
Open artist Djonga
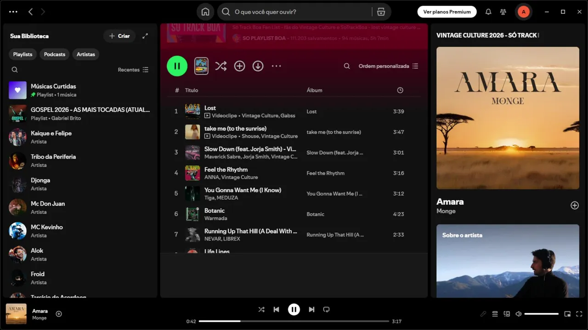click(80, 184)
